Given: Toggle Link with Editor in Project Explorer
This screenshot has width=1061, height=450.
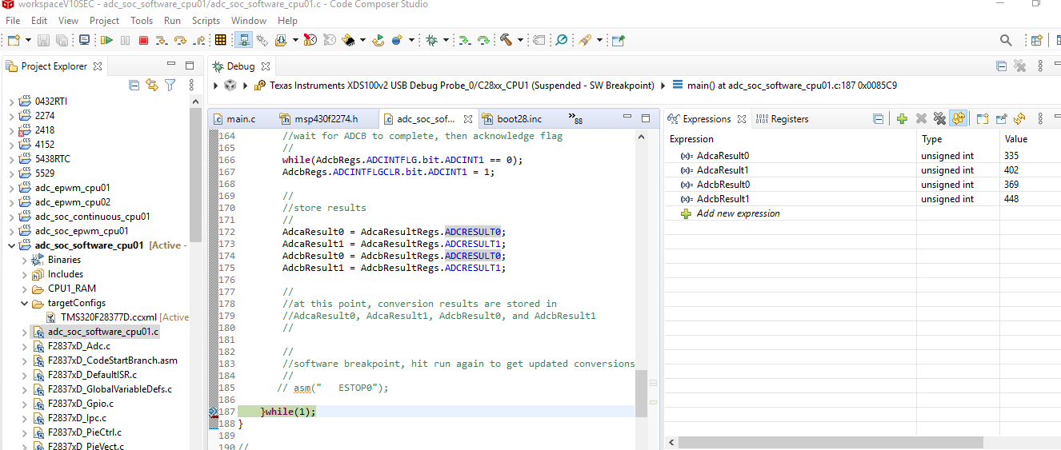Looking at the screenshot, I should [x=152, y=85].
